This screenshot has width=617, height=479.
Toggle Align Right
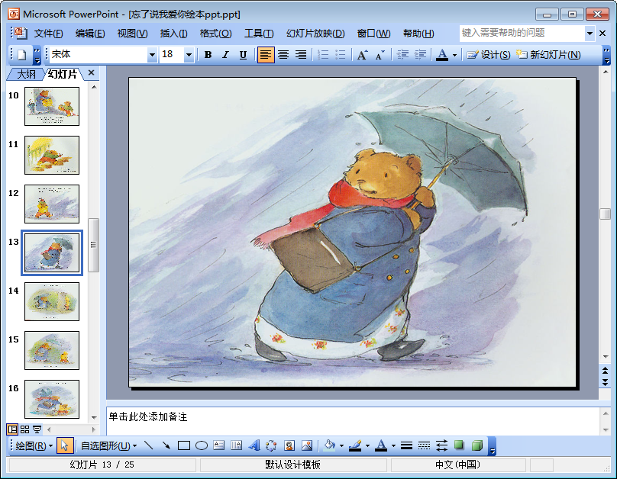click(301, 55)
